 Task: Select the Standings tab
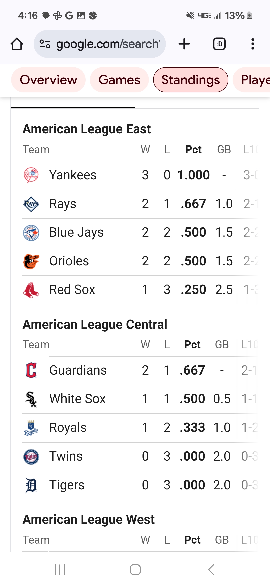click(191, 80)
